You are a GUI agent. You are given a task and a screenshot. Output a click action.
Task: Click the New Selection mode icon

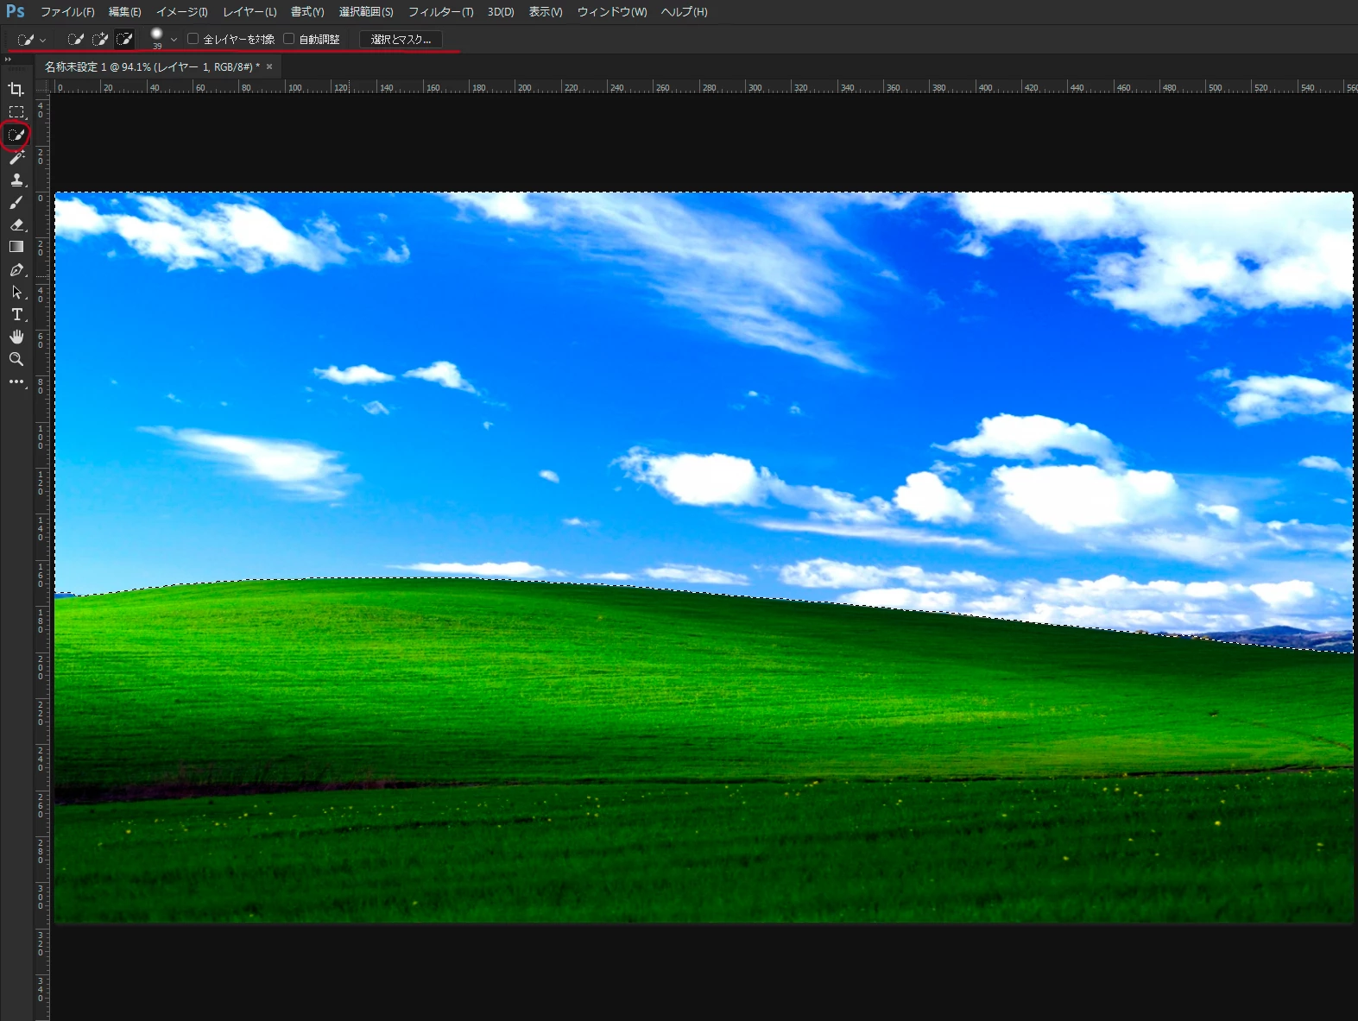pyautogui.click(x=76, y=39)
